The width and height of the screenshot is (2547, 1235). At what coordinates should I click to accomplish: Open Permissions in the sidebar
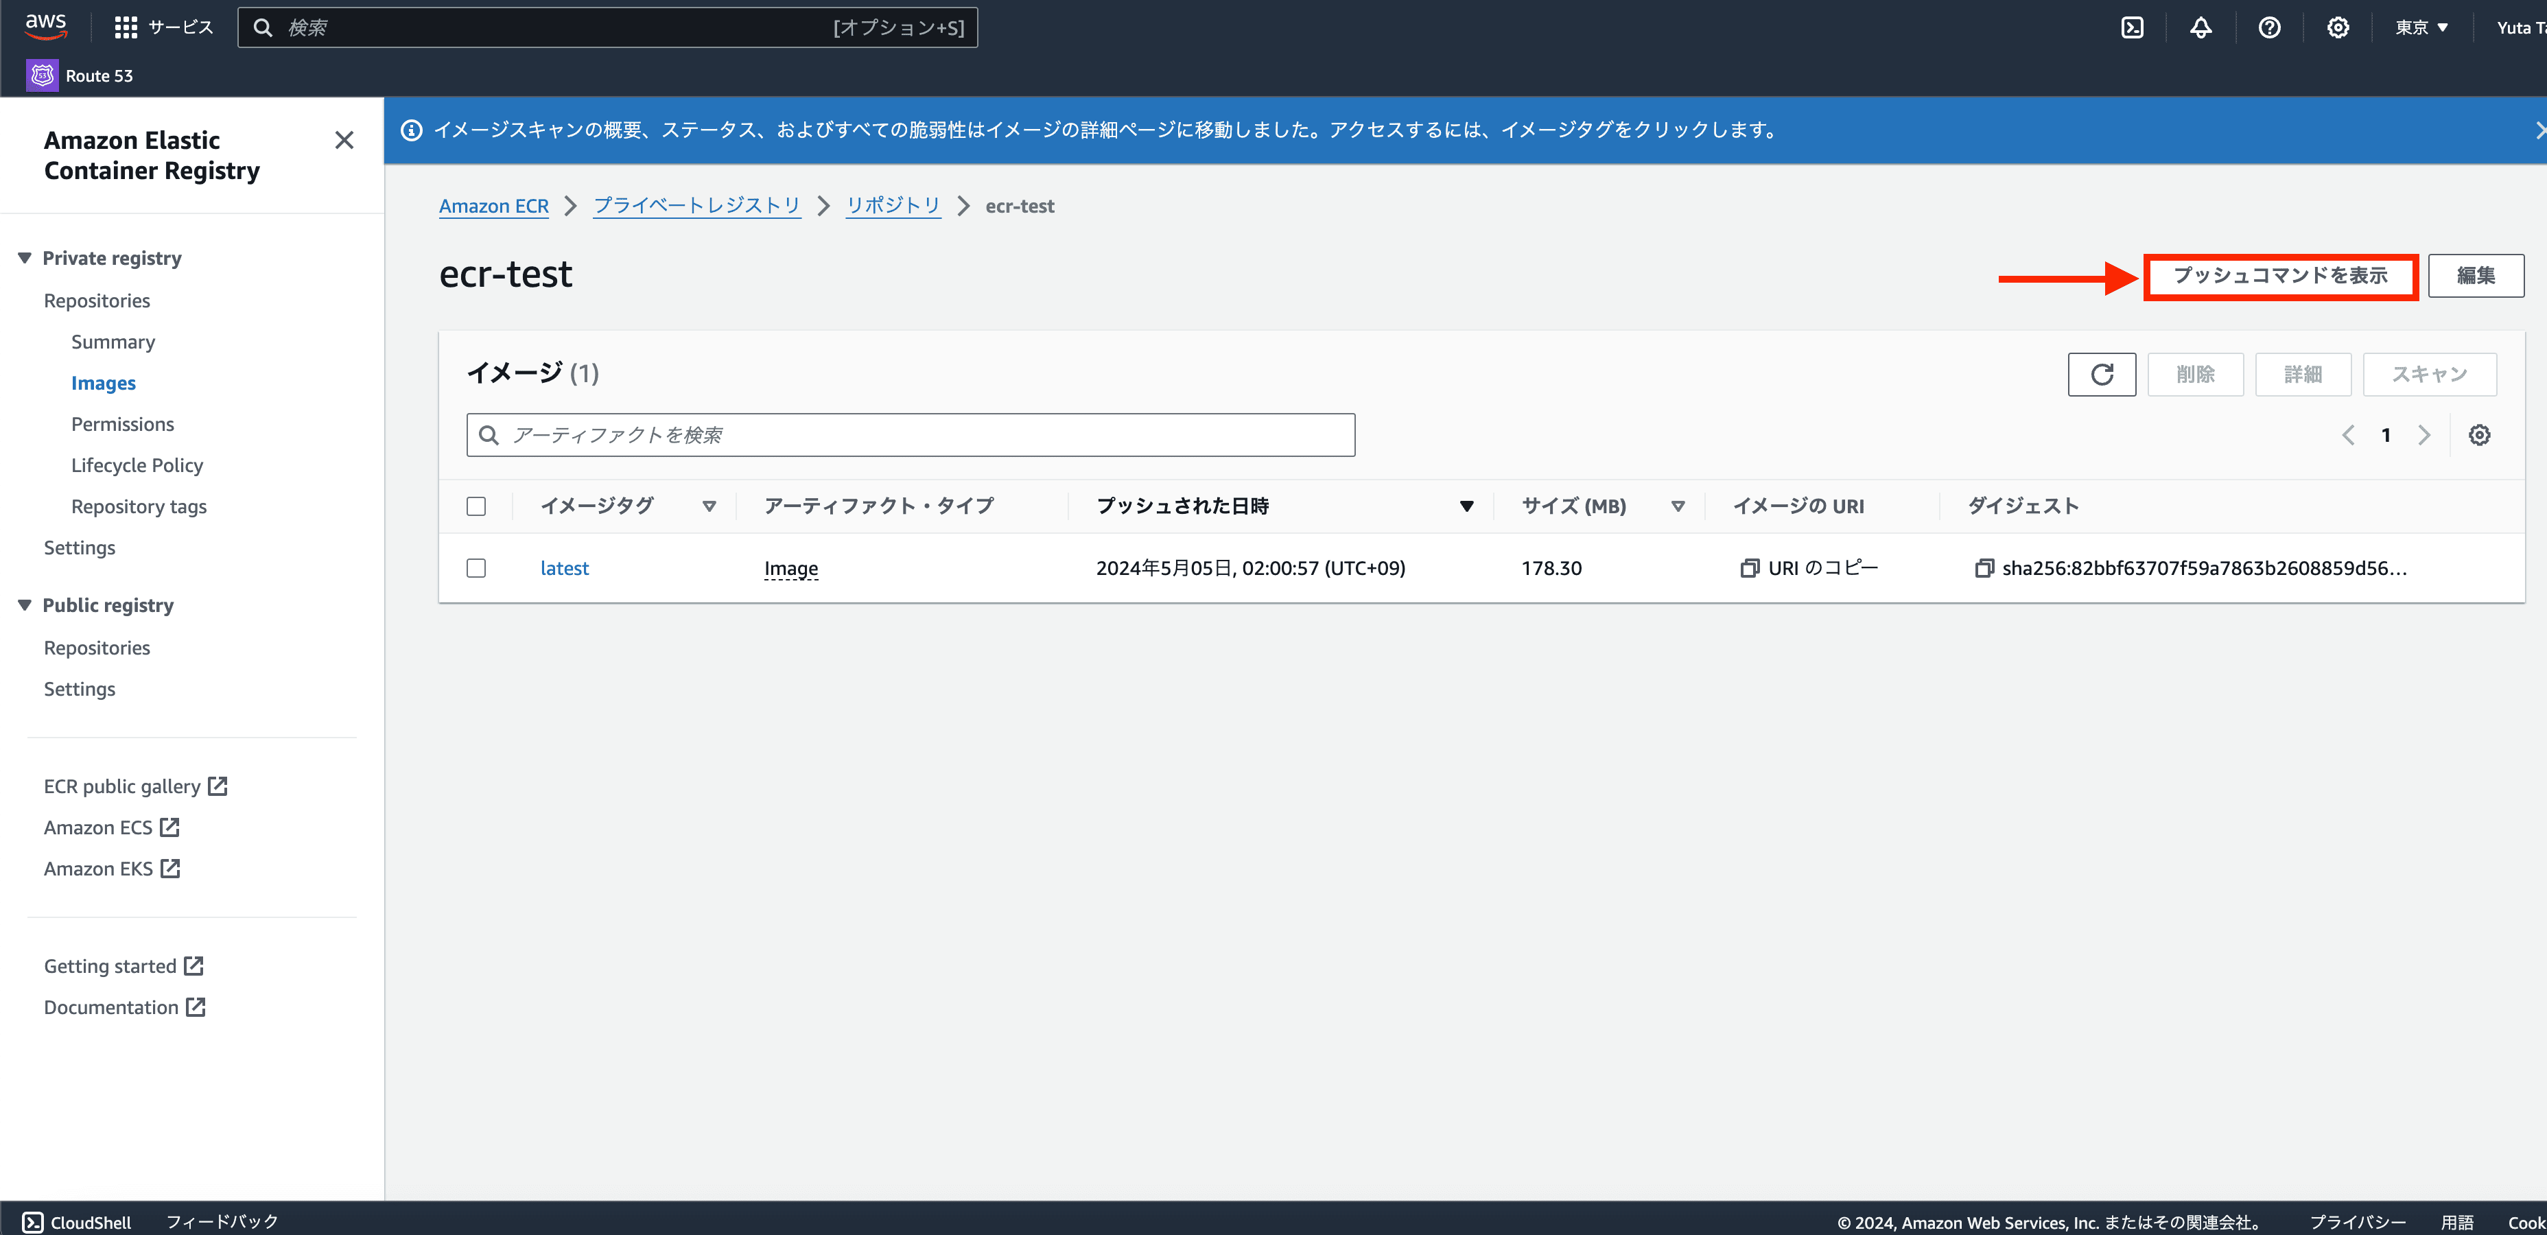pyautogui.click(x=123, y=424)
